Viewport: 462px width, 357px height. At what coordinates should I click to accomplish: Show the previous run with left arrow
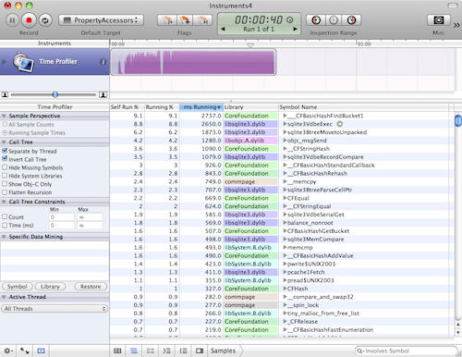point(223,29)
